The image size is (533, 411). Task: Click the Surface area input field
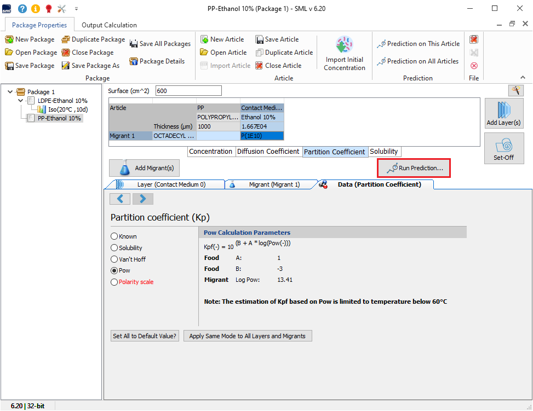pyautogui.click(x=188, y=91)
